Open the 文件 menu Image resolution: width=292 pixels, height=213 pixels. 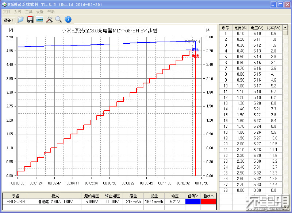7,12
